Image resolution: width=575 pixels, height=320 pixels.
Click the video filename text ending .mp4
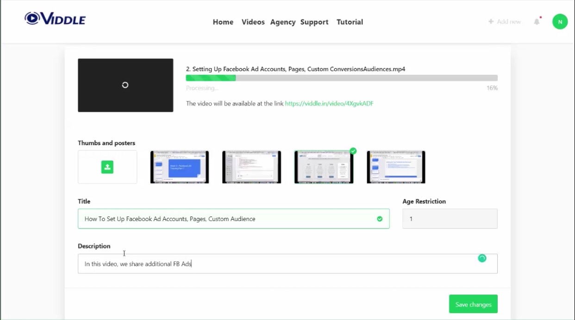click(295, 69)
